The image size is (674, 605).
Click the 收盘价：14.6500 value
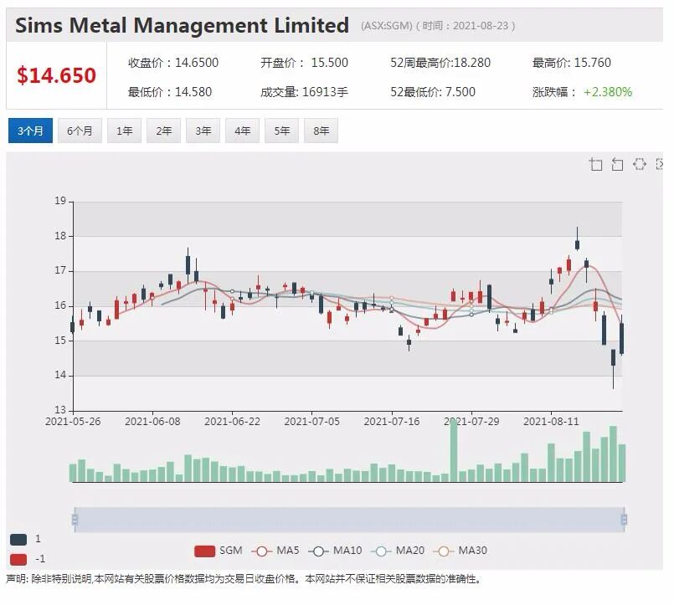(x=173, y=63)
